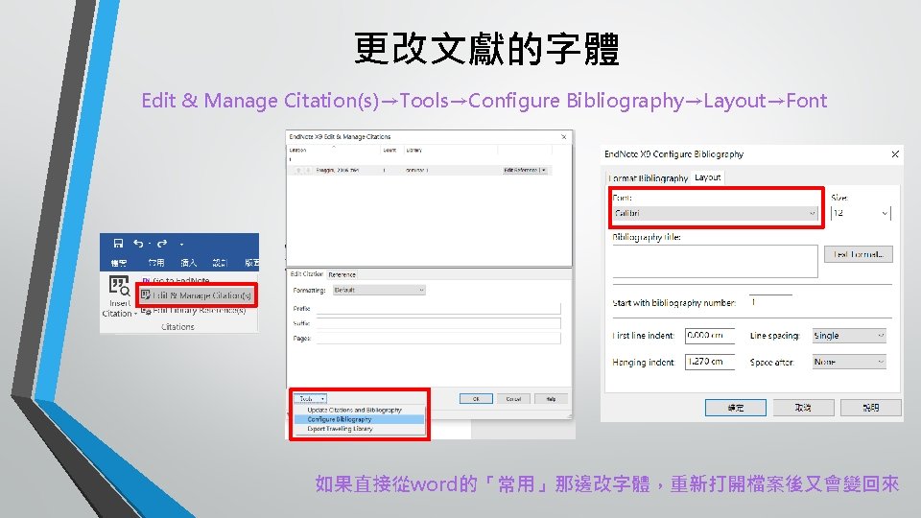This screenshot has height=518, width=921.
Task: Click Edit & Manage Citation(s) in the ribbon
Action: [x=196, y=295]
